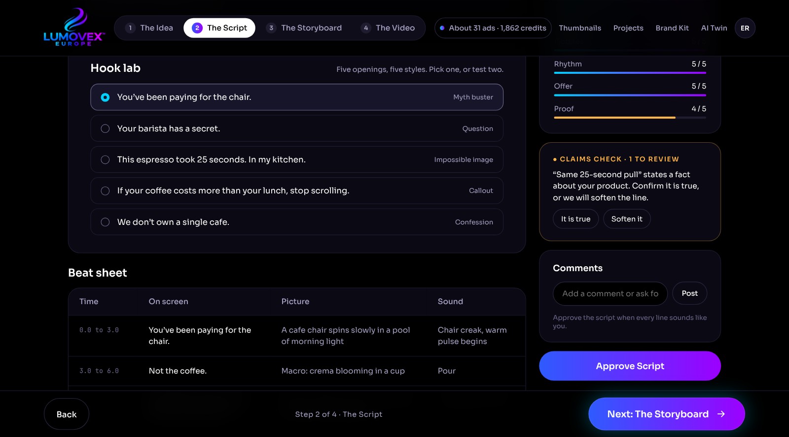This screenshot has height=437, width=789.
Task: Click the '3.0 to 6.0' time cell
Action: (99, 371)
